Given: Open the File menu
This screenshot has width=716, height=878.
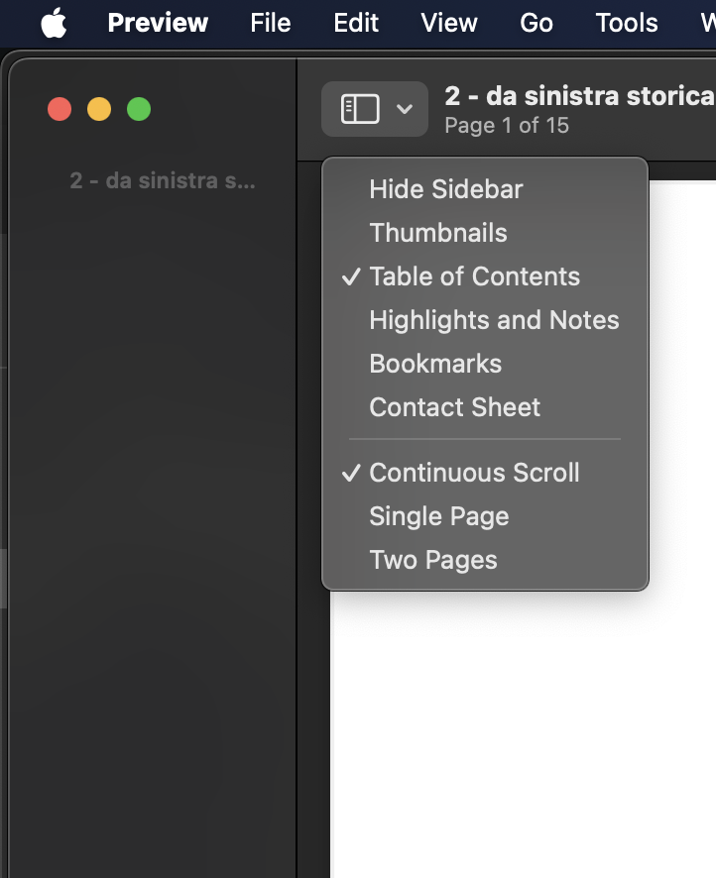Looking at the screenshot, I should (270, 22).
